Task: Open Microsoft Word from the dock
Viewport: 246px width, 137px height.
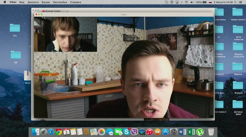Action: pos(182,132)
